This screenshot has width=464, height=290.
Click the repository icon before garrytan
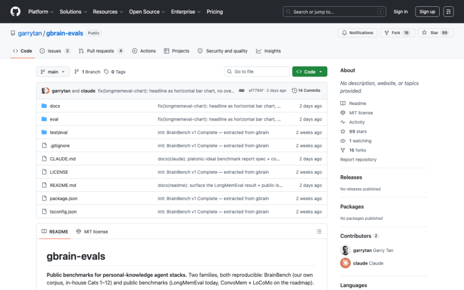(x=12, y=33)
